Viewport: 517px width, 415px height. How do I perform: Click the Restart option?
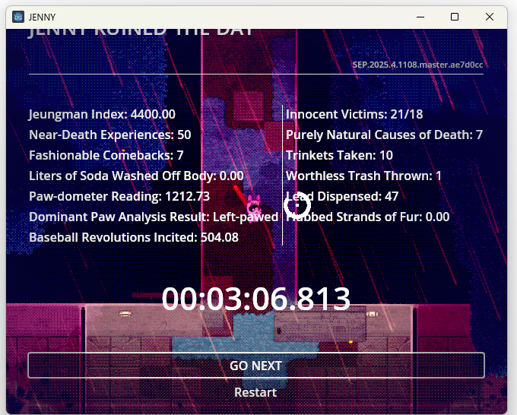tap(255, 392)
